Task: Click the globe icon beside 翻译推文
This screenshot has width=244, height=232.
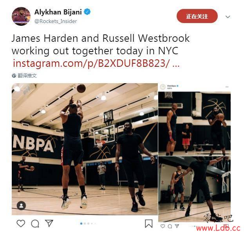Action: tap(14, 75)
